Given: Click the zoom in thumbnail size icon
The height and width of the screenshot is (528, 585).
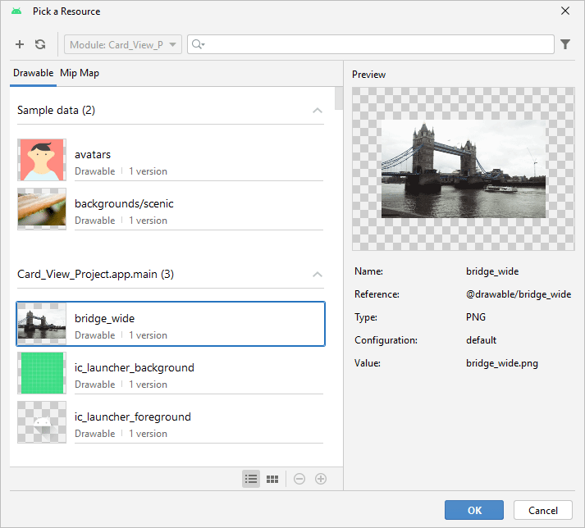Looking at the screenshot, I should [x=321, y=479].
